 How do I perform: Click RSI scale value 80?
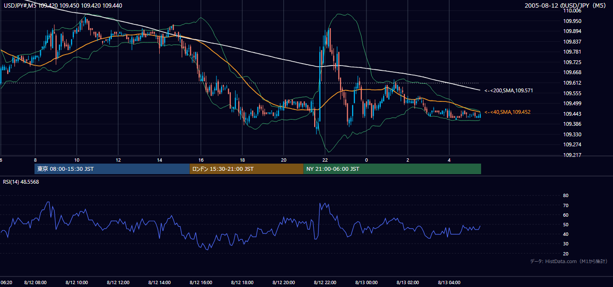pyautogui.click(x=566, y=196)
